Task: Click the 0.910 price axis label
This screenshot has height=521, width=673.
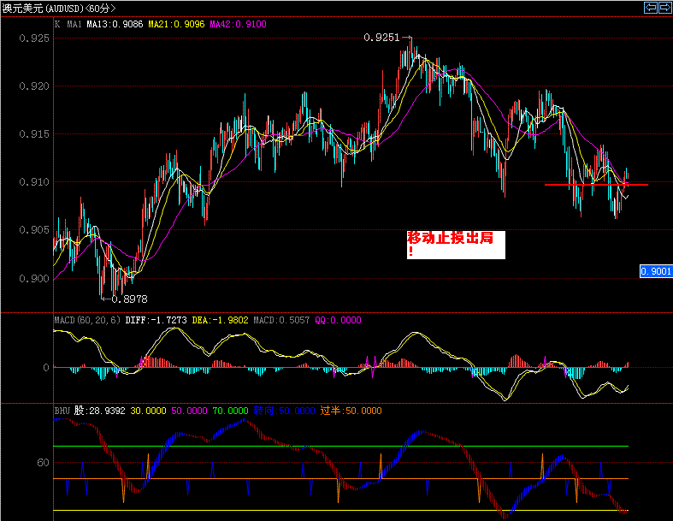Action: (x=34, y=182)
